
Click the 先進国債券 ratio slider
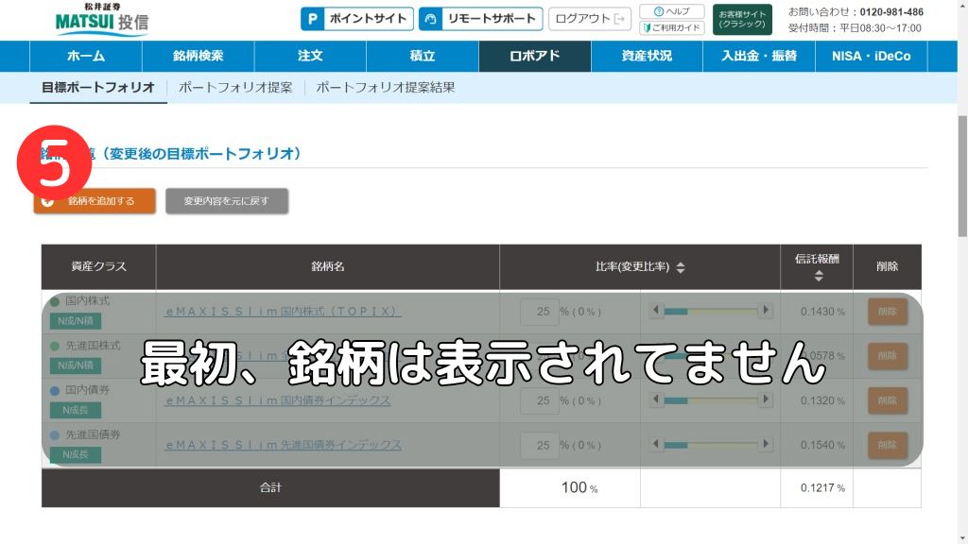click(x=711, y=445)
